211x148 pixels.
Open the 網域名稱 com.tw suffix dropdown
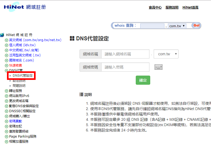(x=166, y=54)
